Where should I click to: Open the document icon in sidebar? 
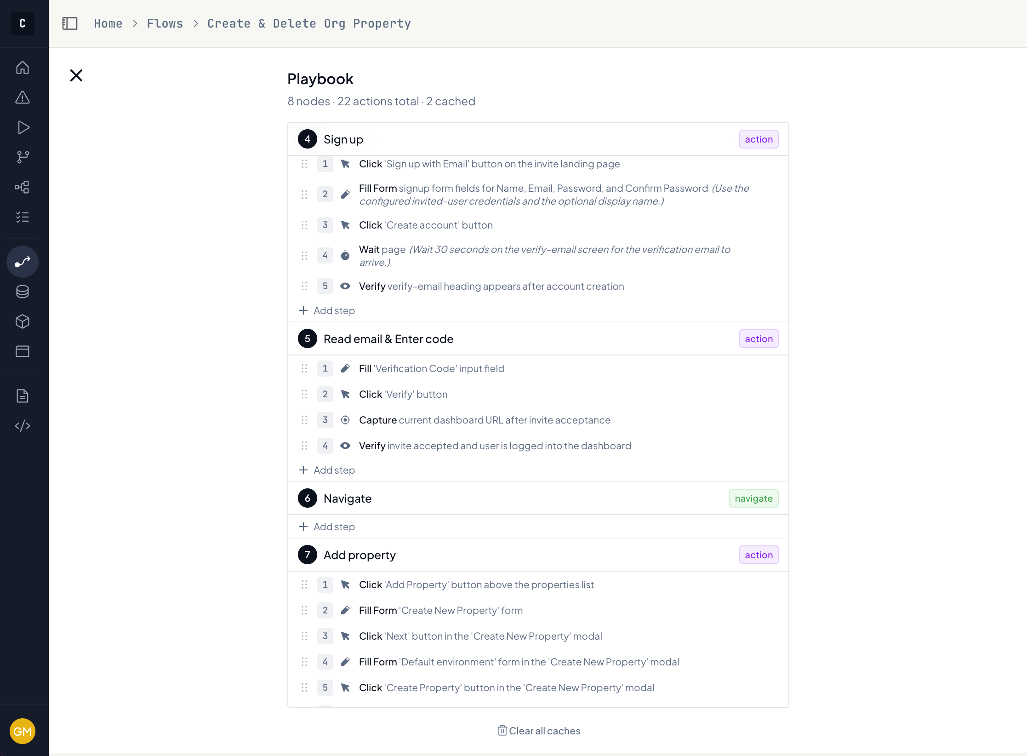(23, 396)
